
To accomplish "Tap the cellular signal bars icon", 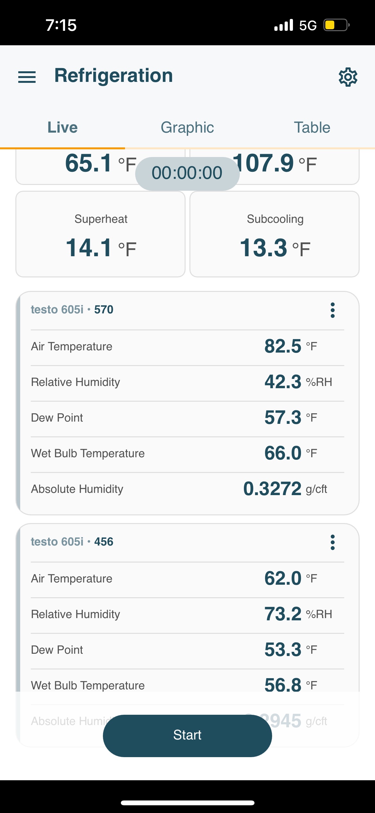I will [284, 25].
